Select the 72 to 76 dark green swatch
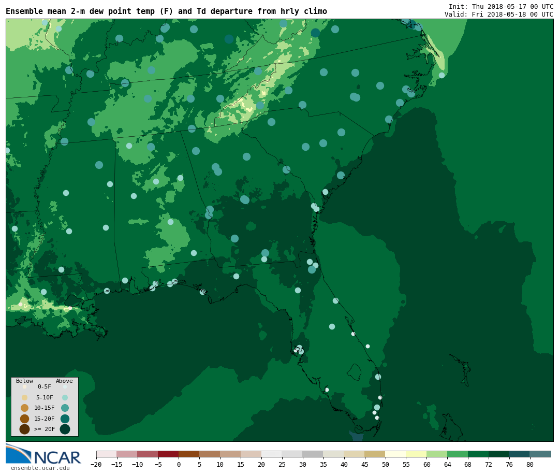Image resolution: width=559 pixels, height=474 pixels. tap(499, 454)
